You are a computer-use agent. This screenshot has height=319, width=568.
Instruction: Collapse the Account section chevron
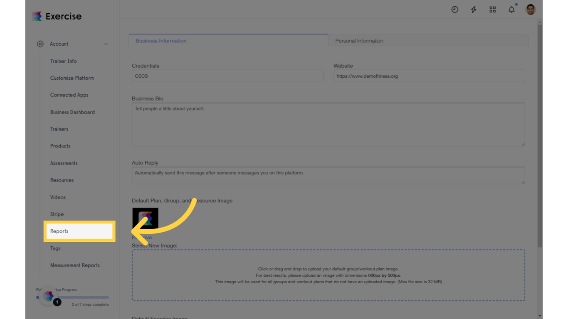pos(106,44)
